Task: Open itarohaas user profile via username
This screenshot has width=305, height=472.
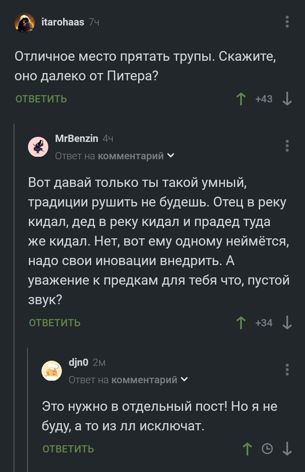Action: click(63, 22)
